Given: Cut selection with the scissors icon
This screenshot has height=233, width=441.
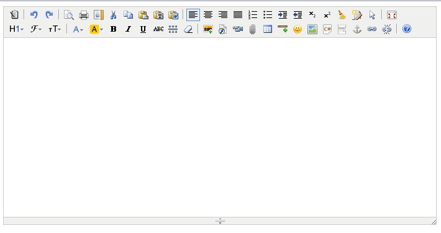Looking at the screenshot, I should (x=113, y=15).
